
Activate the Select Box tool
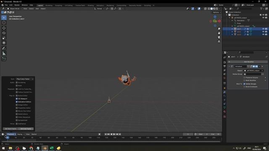[4, 18]
